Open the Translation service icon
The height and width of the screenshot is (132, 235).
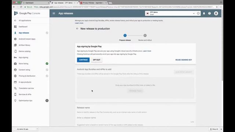[15, 88]
